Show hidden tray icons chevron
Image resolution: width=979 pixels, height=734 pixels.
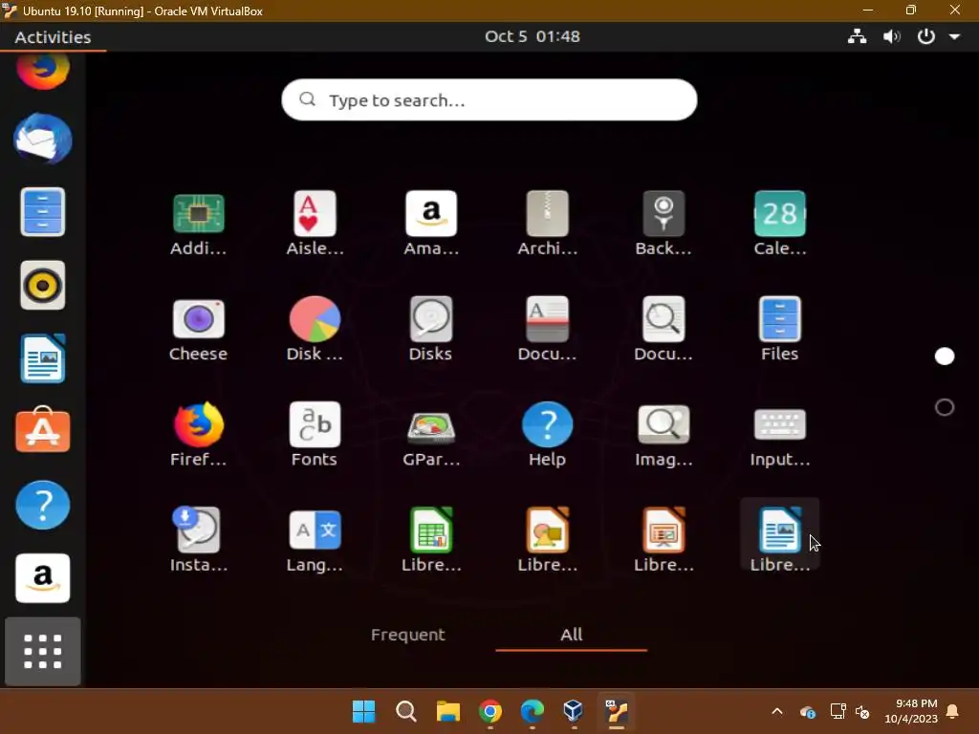tap(776, 710)
